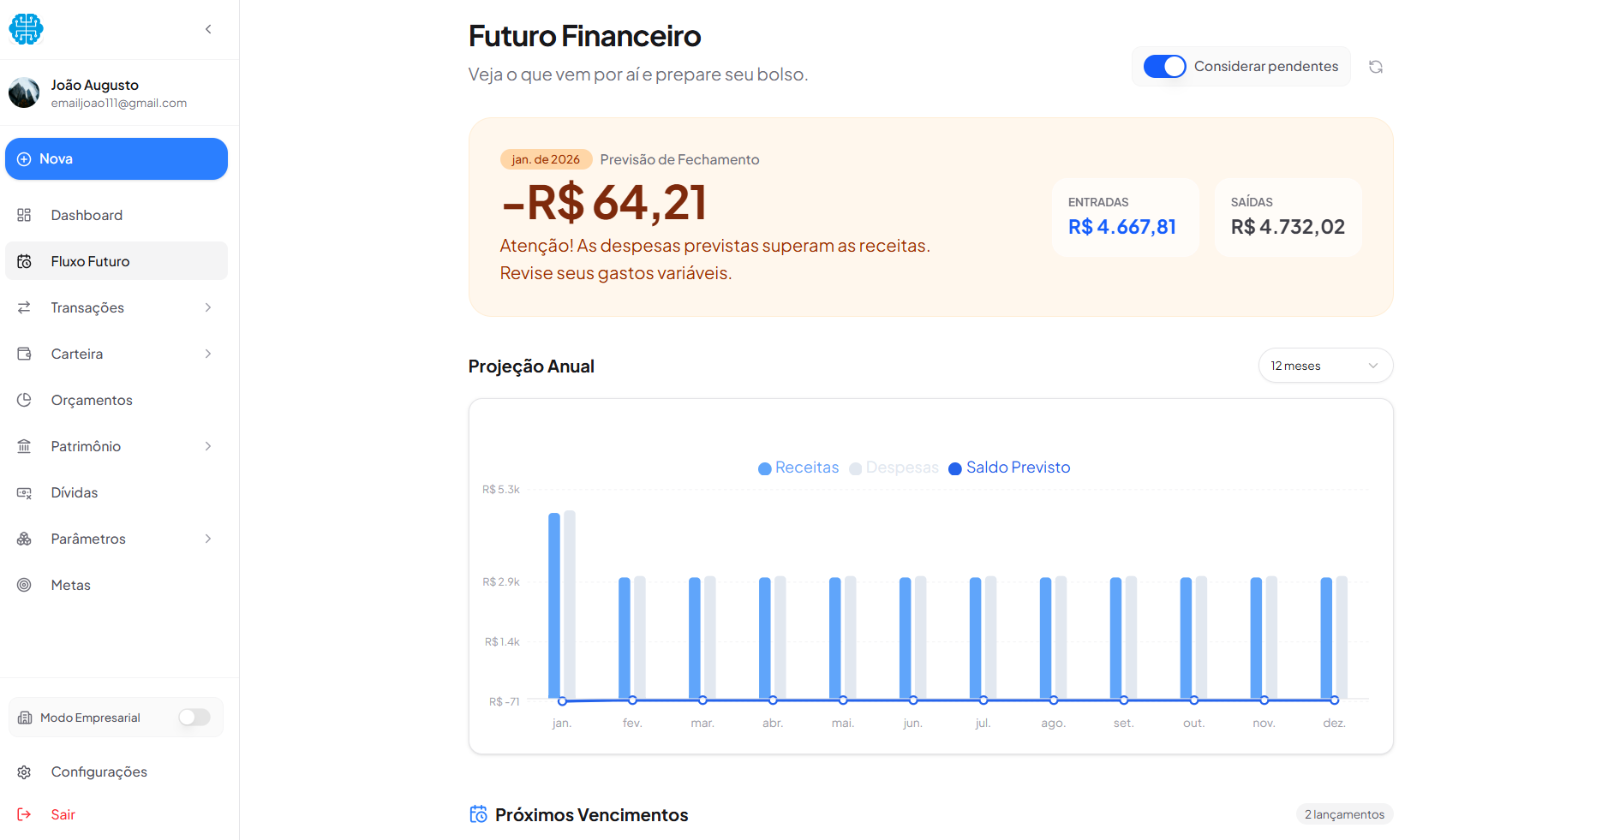The width and height of the screenshot is (1614, 840).
Task: Select the Fluxo Futuro sidebar icon
Action: [25, 261]
